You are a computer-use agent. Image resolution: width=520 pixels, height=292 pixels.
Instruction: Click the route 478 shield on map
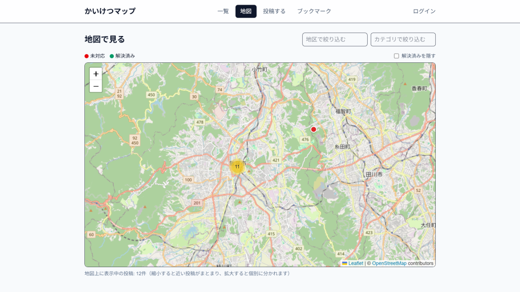(x=200, y=122)
